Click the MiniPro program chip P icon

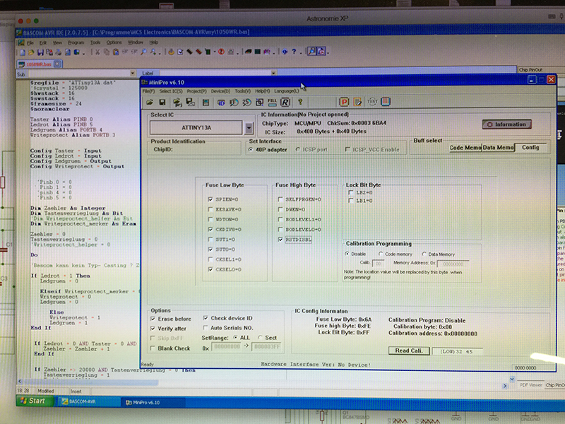coord(344,102)
